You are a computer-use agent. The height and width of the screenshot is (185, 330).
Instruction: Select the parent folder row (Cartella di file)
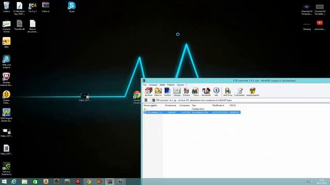(192, 109)
